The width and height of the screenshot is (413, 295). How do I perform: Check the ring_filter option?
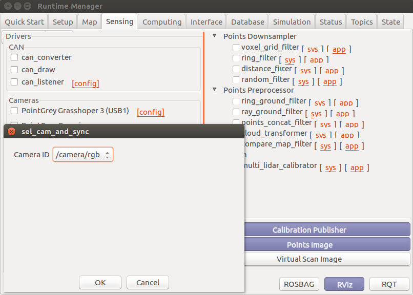tap(236, 58)
